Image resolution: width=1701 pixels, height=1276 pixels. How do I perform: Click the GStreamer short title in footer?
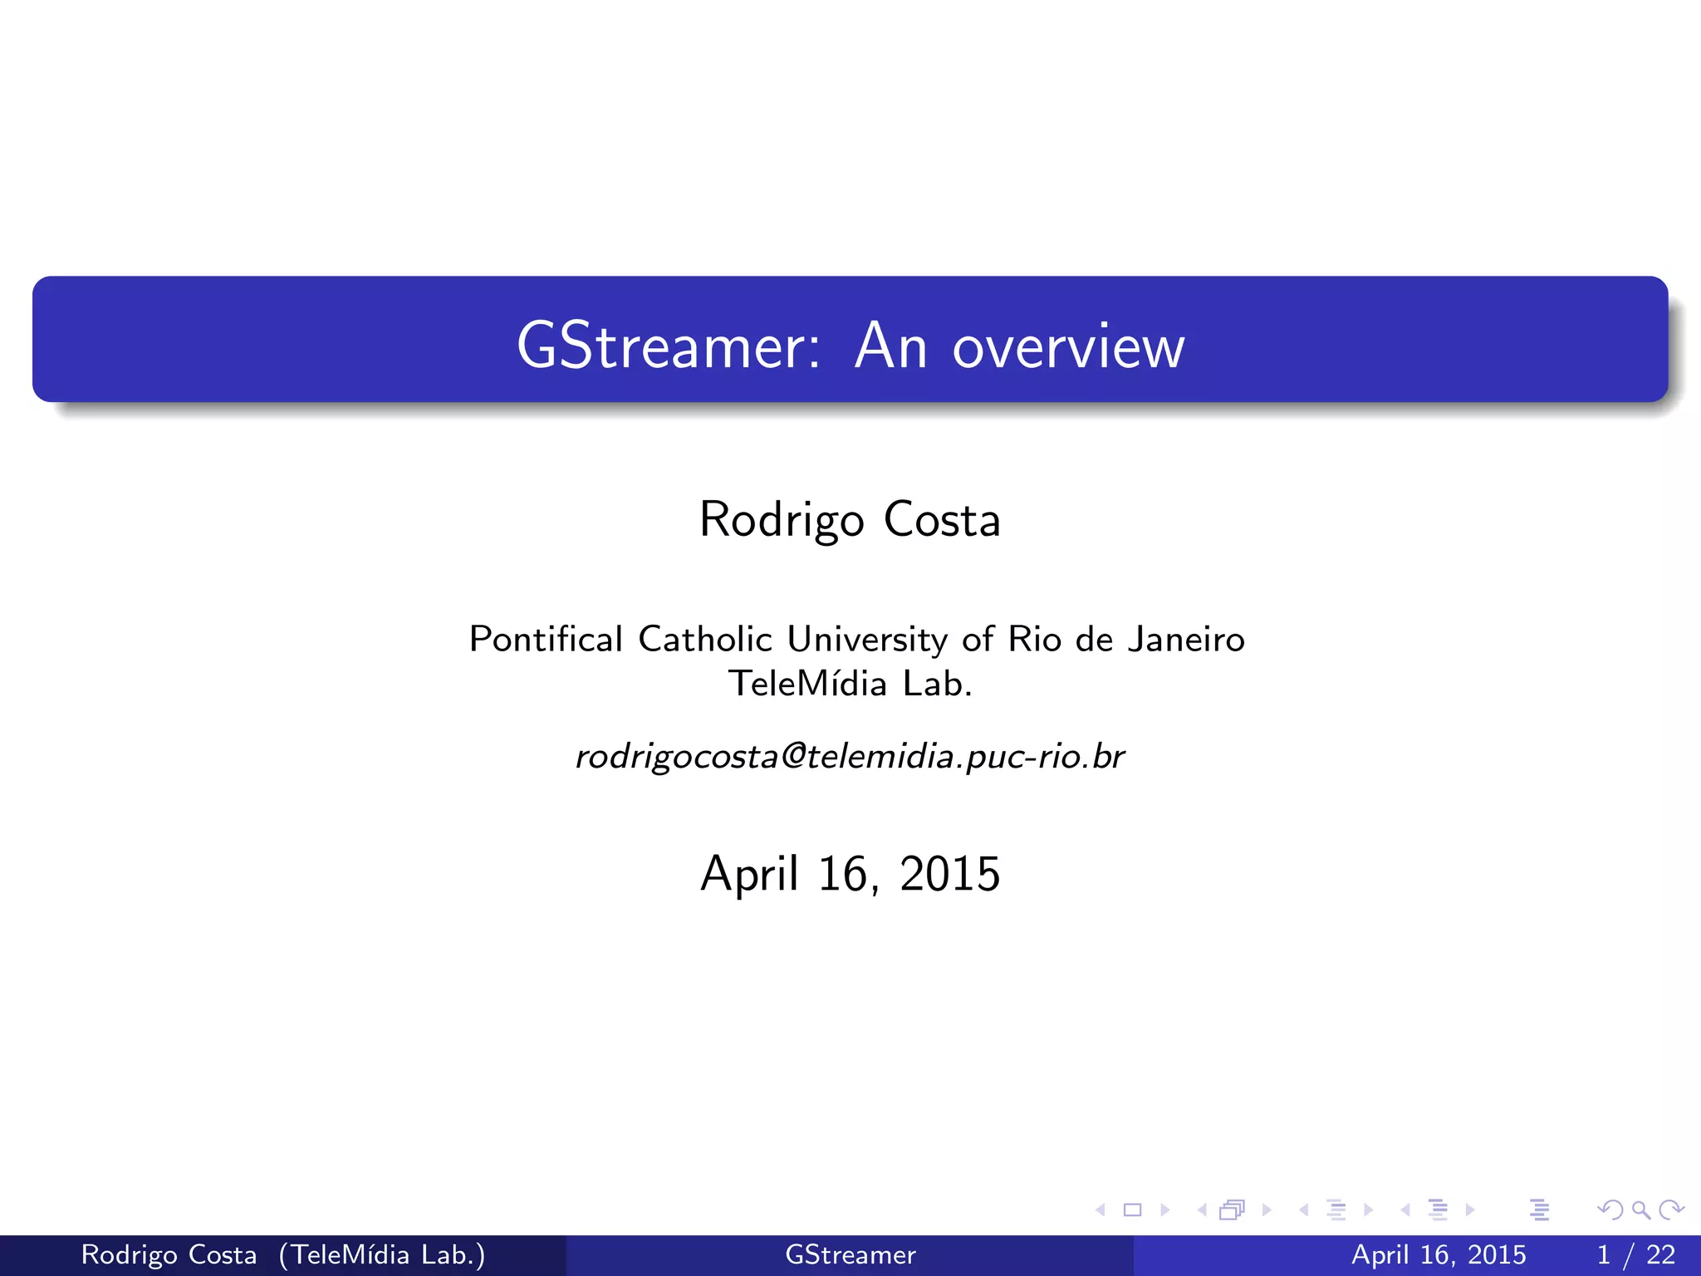point(850,1254)
